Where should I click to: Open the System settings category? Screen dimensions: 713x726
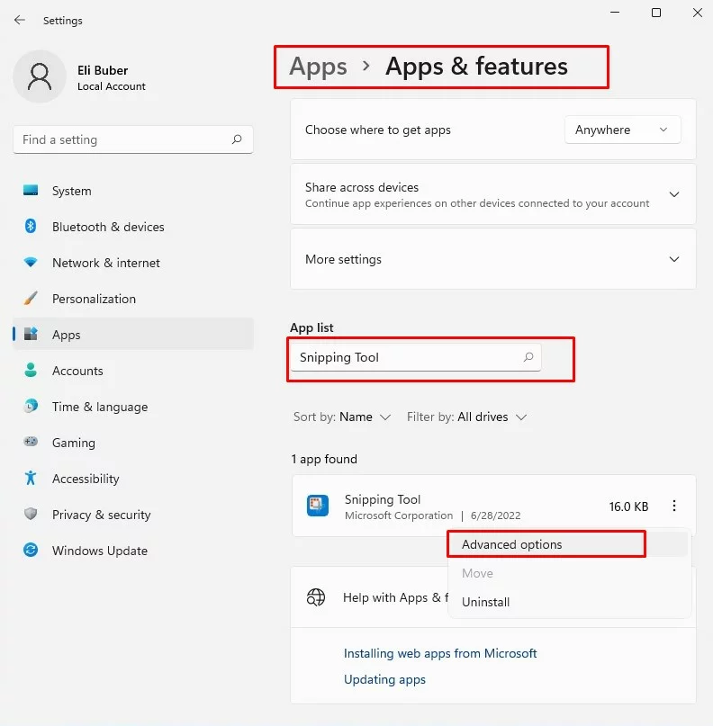(133, 191)
